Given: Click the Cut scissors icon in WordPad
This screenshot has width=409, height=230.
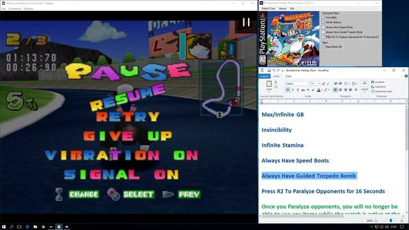Looking at the screenshot, I should pos(275,82).
